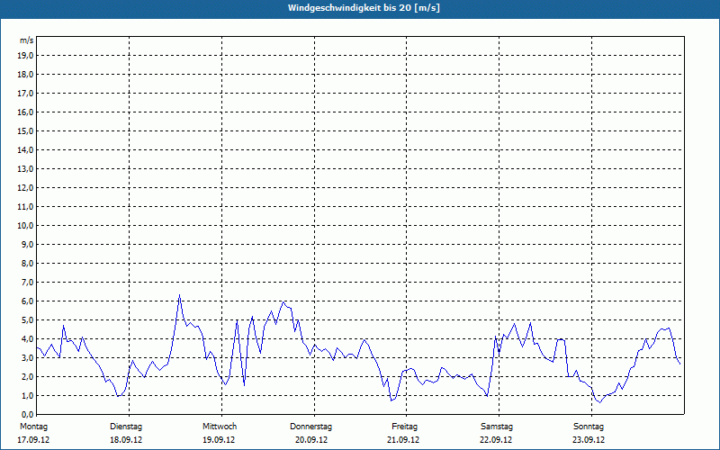The height and width of the screenshot is (450, 720).
Task: Click the date 20.09.12
Action: (x=311, y=440)
